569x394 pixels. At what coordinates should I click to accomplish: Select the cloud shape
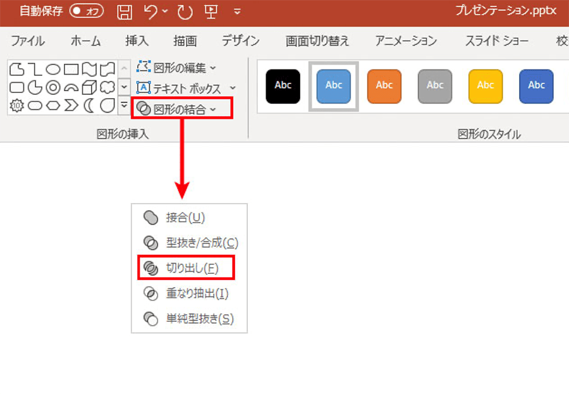point(107,87)
